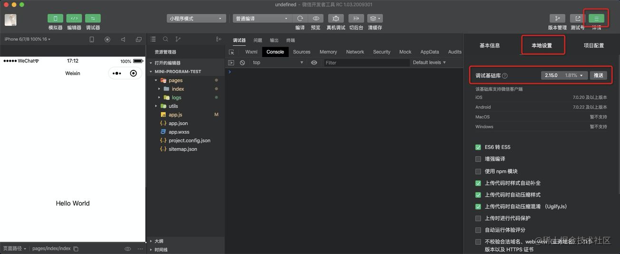Screen dimensions: 620x254
Task: Click the preview (预览) eye icon
Action: (x=316, y=19)
